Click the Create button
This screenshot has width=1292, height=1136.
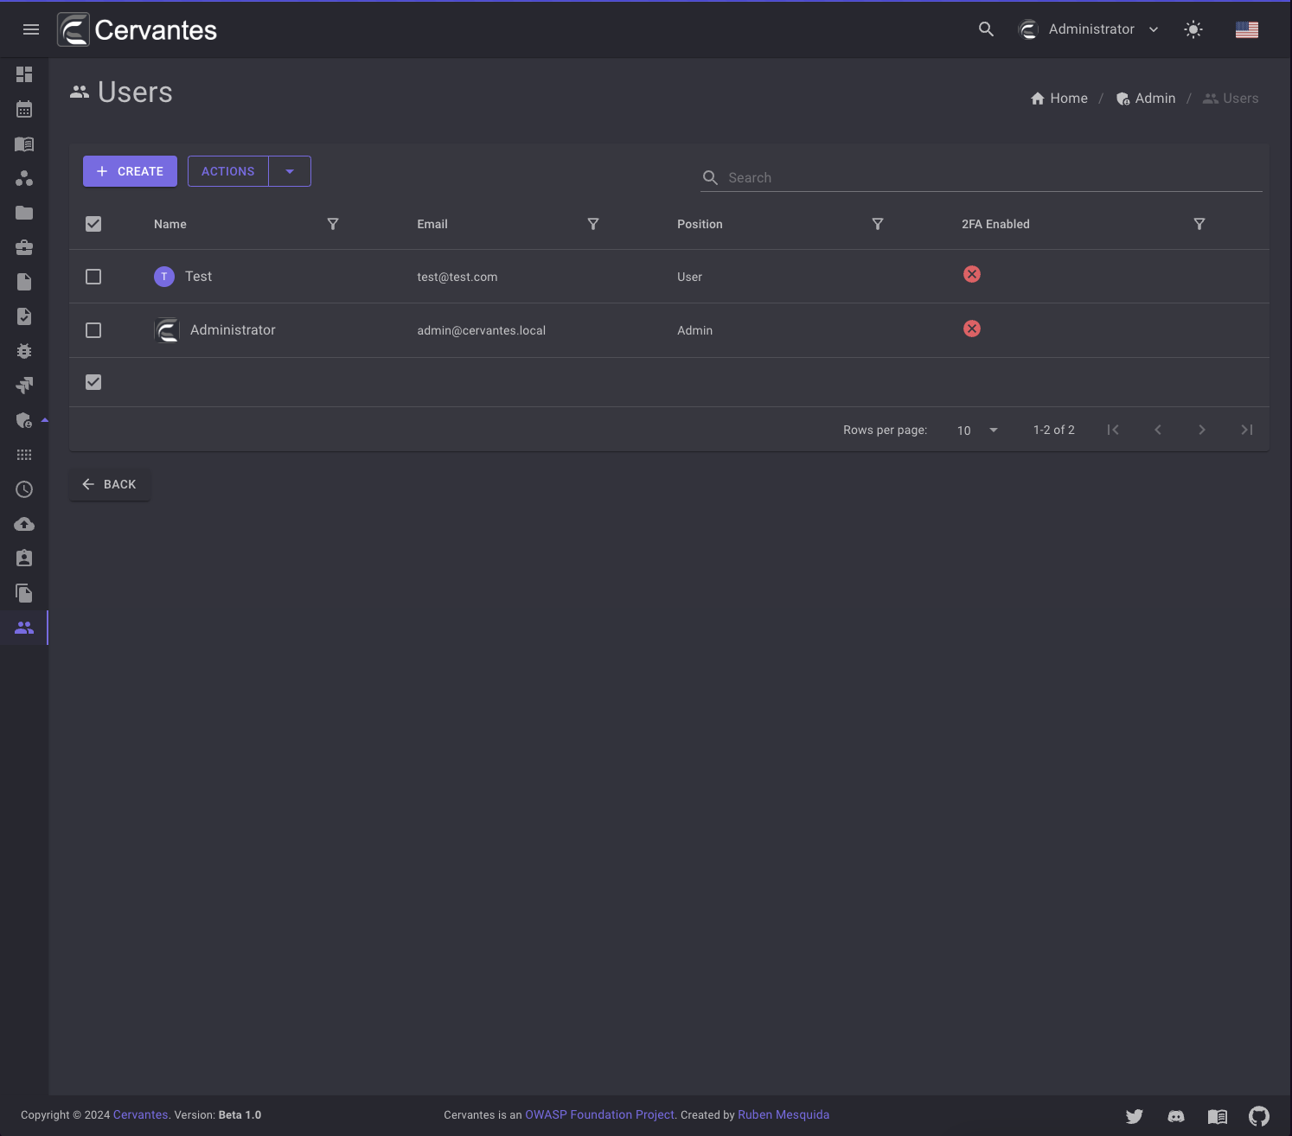[x=130, y=171]
